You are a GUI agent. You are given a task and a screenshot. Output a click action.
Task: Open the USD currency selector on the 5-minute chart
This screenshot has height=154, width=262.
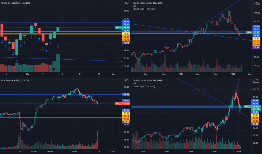pos(126,80)
